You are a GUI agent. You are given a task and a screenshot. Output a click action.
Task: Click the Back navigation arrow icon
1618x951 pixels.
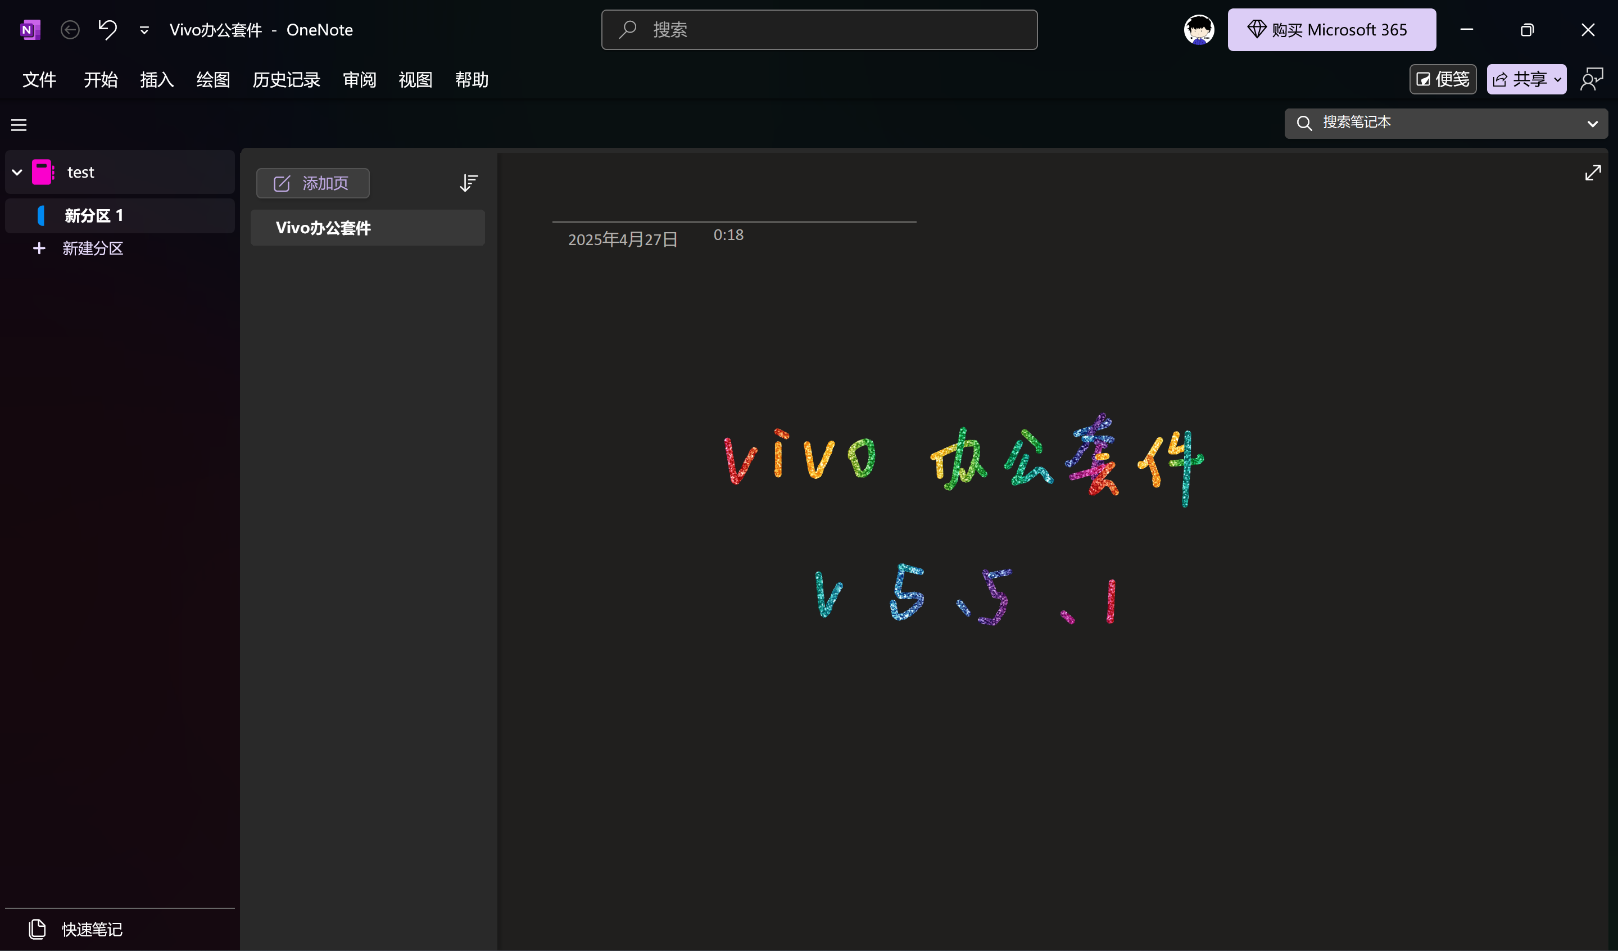(70, 30)
